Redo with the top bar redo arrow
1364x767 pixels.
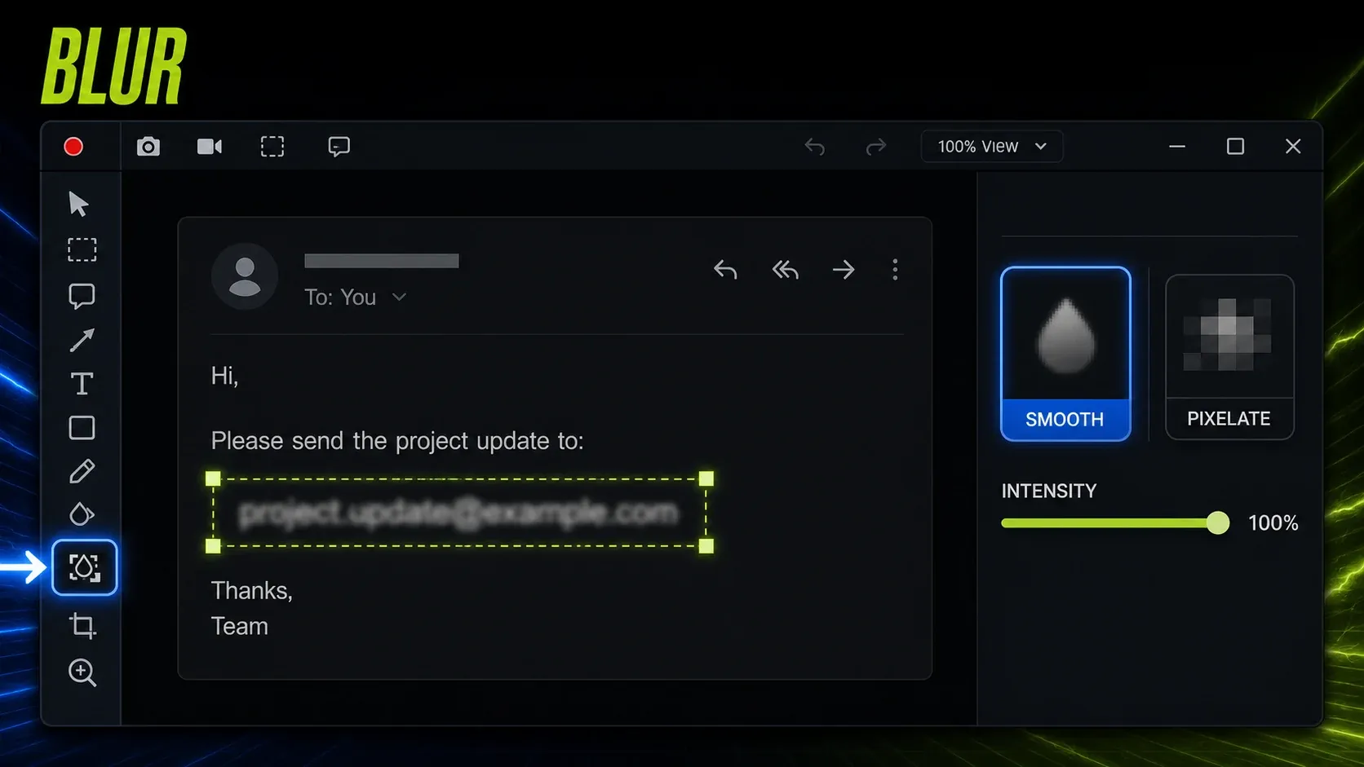point(875,147)
